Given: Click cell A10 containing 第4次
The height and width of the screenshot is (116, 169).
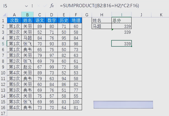Looking at the screenshot, I should pyautogui.click(x=14, y=73).
